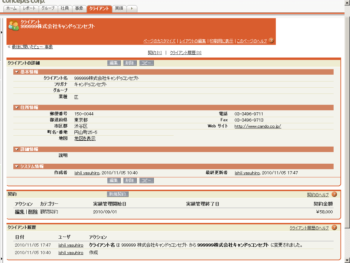Select 東京都 prefecture value

click(x=81, y=120)
